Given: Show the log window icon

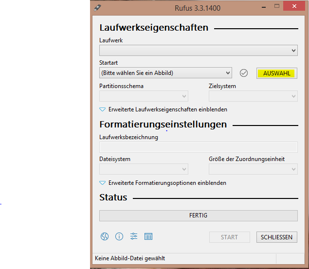Looking at the screenshot, I should (x=148, y=236).
